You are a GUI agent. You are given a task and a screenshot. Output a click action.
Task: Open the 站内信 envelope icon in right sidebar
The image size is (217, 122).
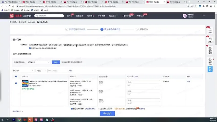210,39
